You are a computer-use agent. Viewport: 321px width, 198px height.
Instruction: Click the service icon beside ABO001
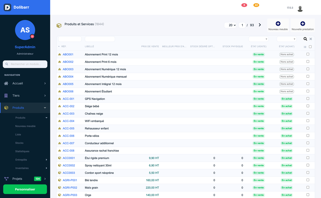tap(60, 54)
